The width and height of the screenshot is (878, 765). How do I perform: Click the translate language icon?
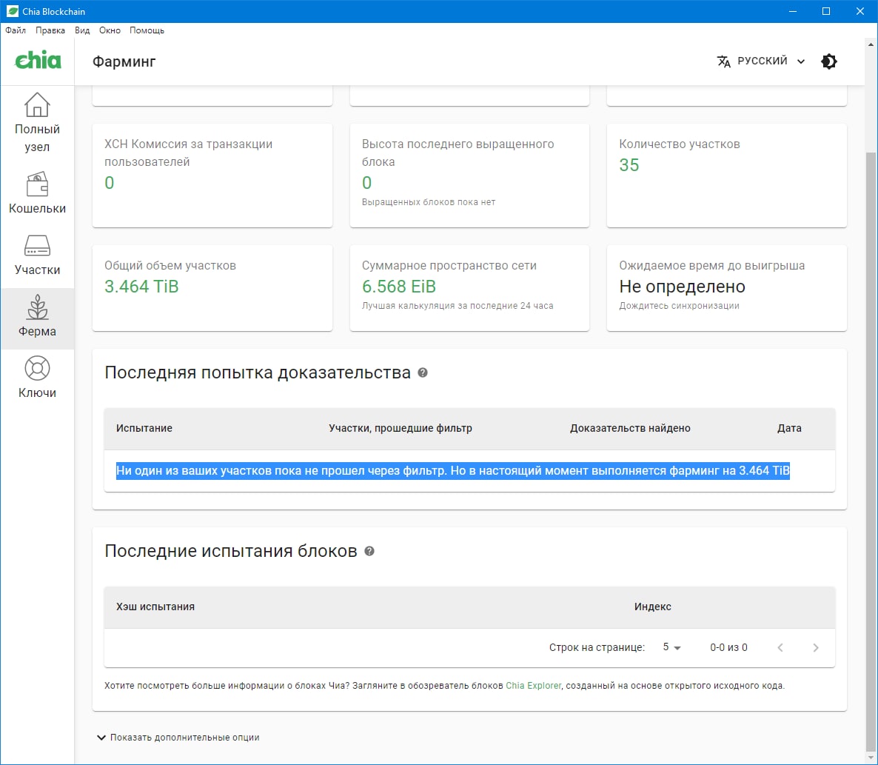[x=723, y=61]
